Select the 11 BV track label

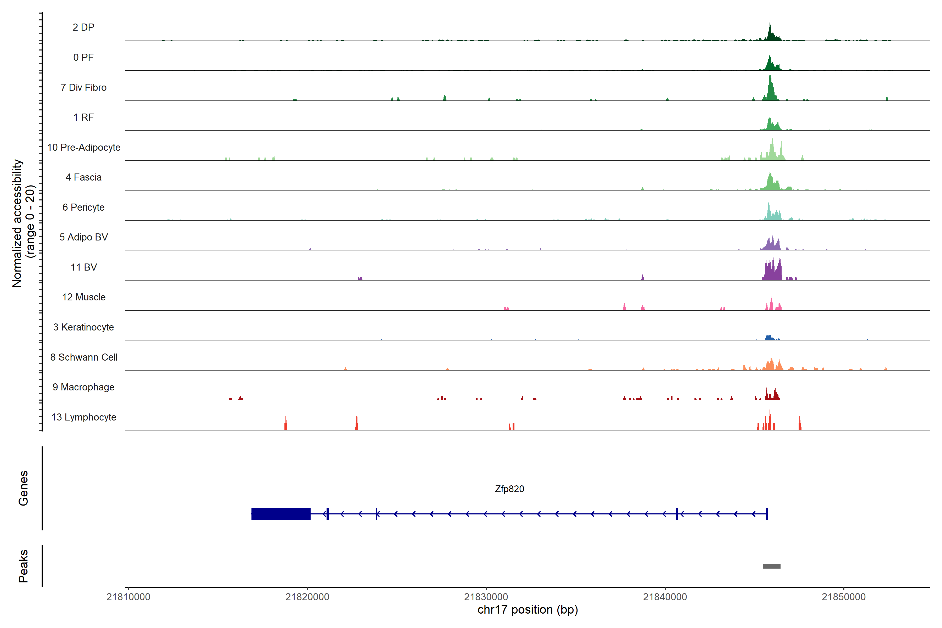point(83,267)
